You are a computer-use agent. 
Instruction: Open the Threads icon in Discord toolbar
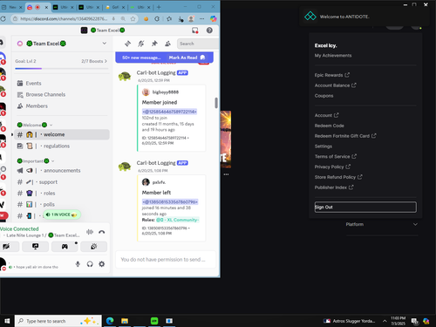point(127,44)
